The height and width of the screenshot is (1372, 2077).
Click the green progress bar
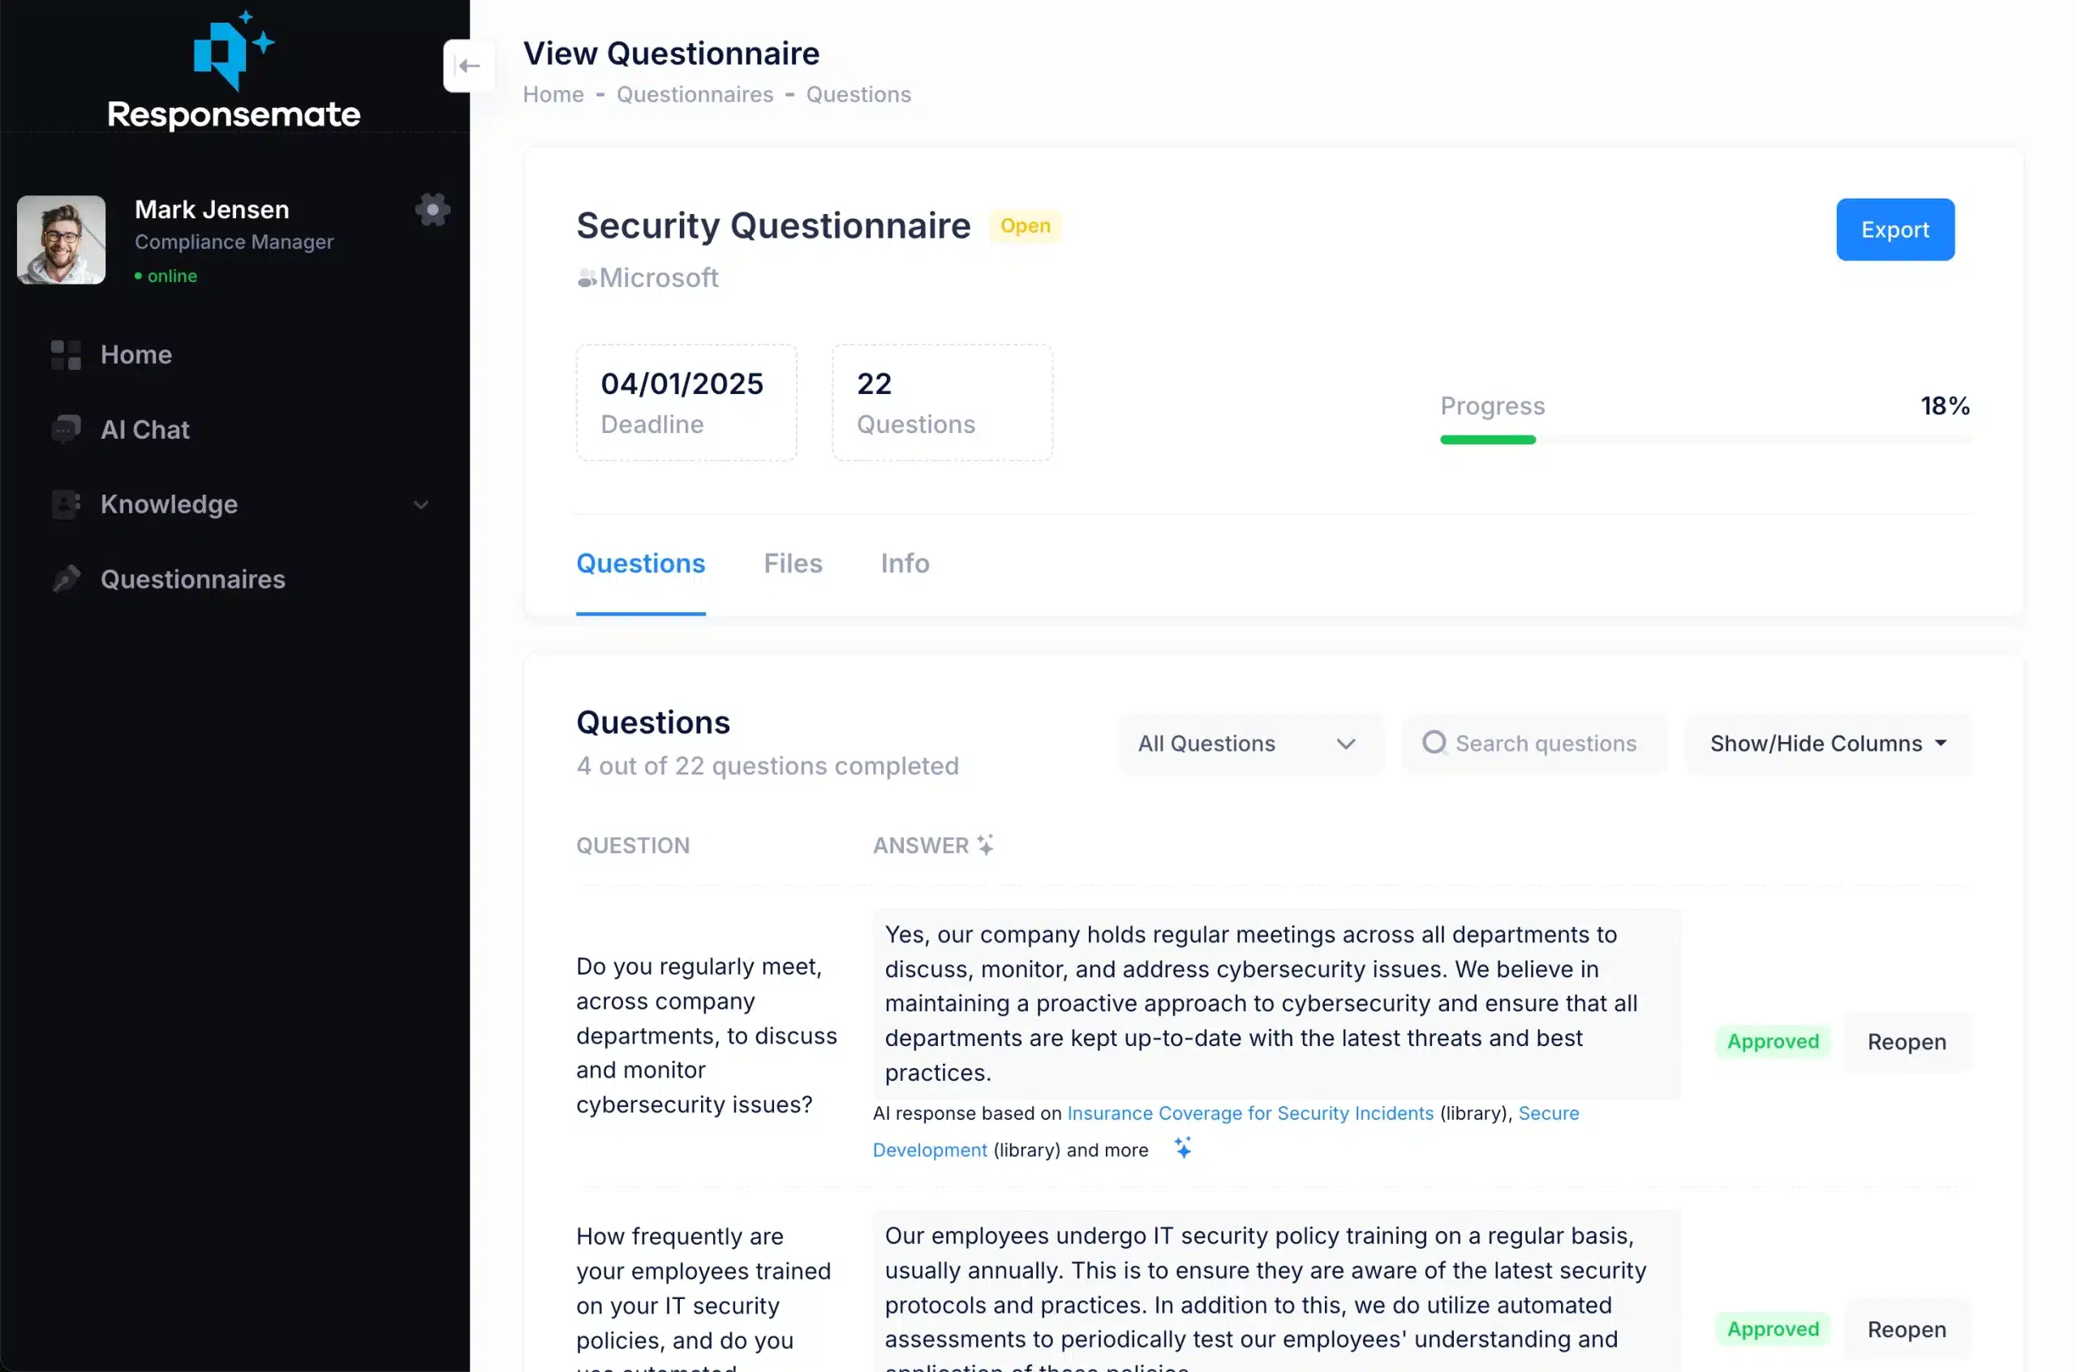click(1487, 440)
